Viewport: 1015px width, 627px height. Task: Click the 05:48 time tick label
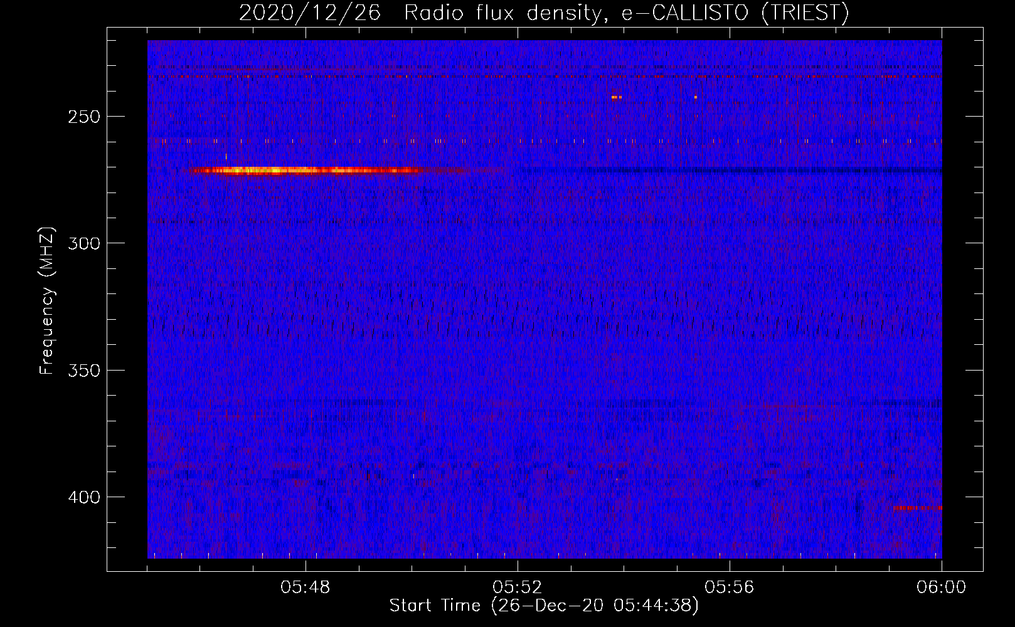[x=306, y=587]
